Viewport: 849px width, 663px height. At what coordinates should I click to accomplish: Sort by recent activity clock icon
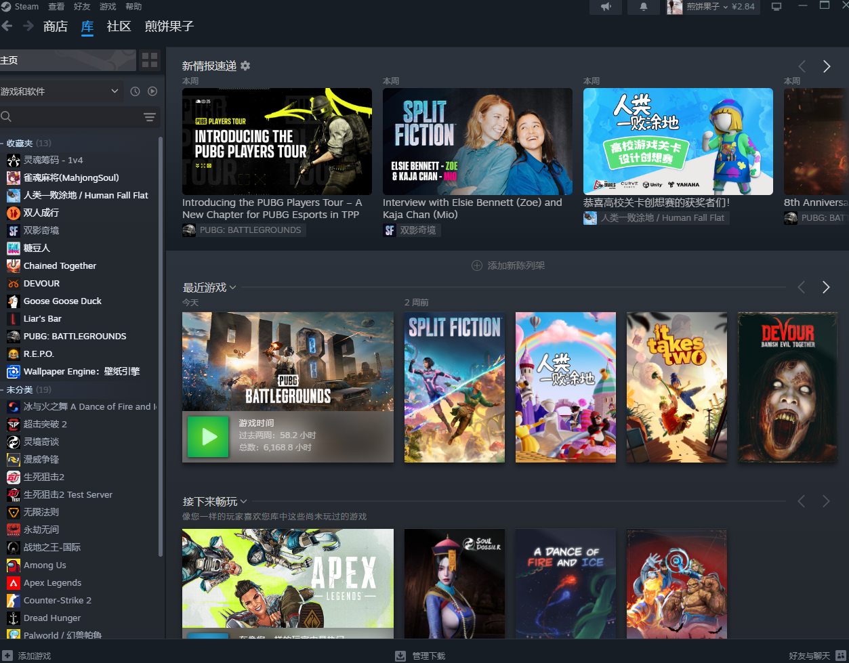pos(135,91)
